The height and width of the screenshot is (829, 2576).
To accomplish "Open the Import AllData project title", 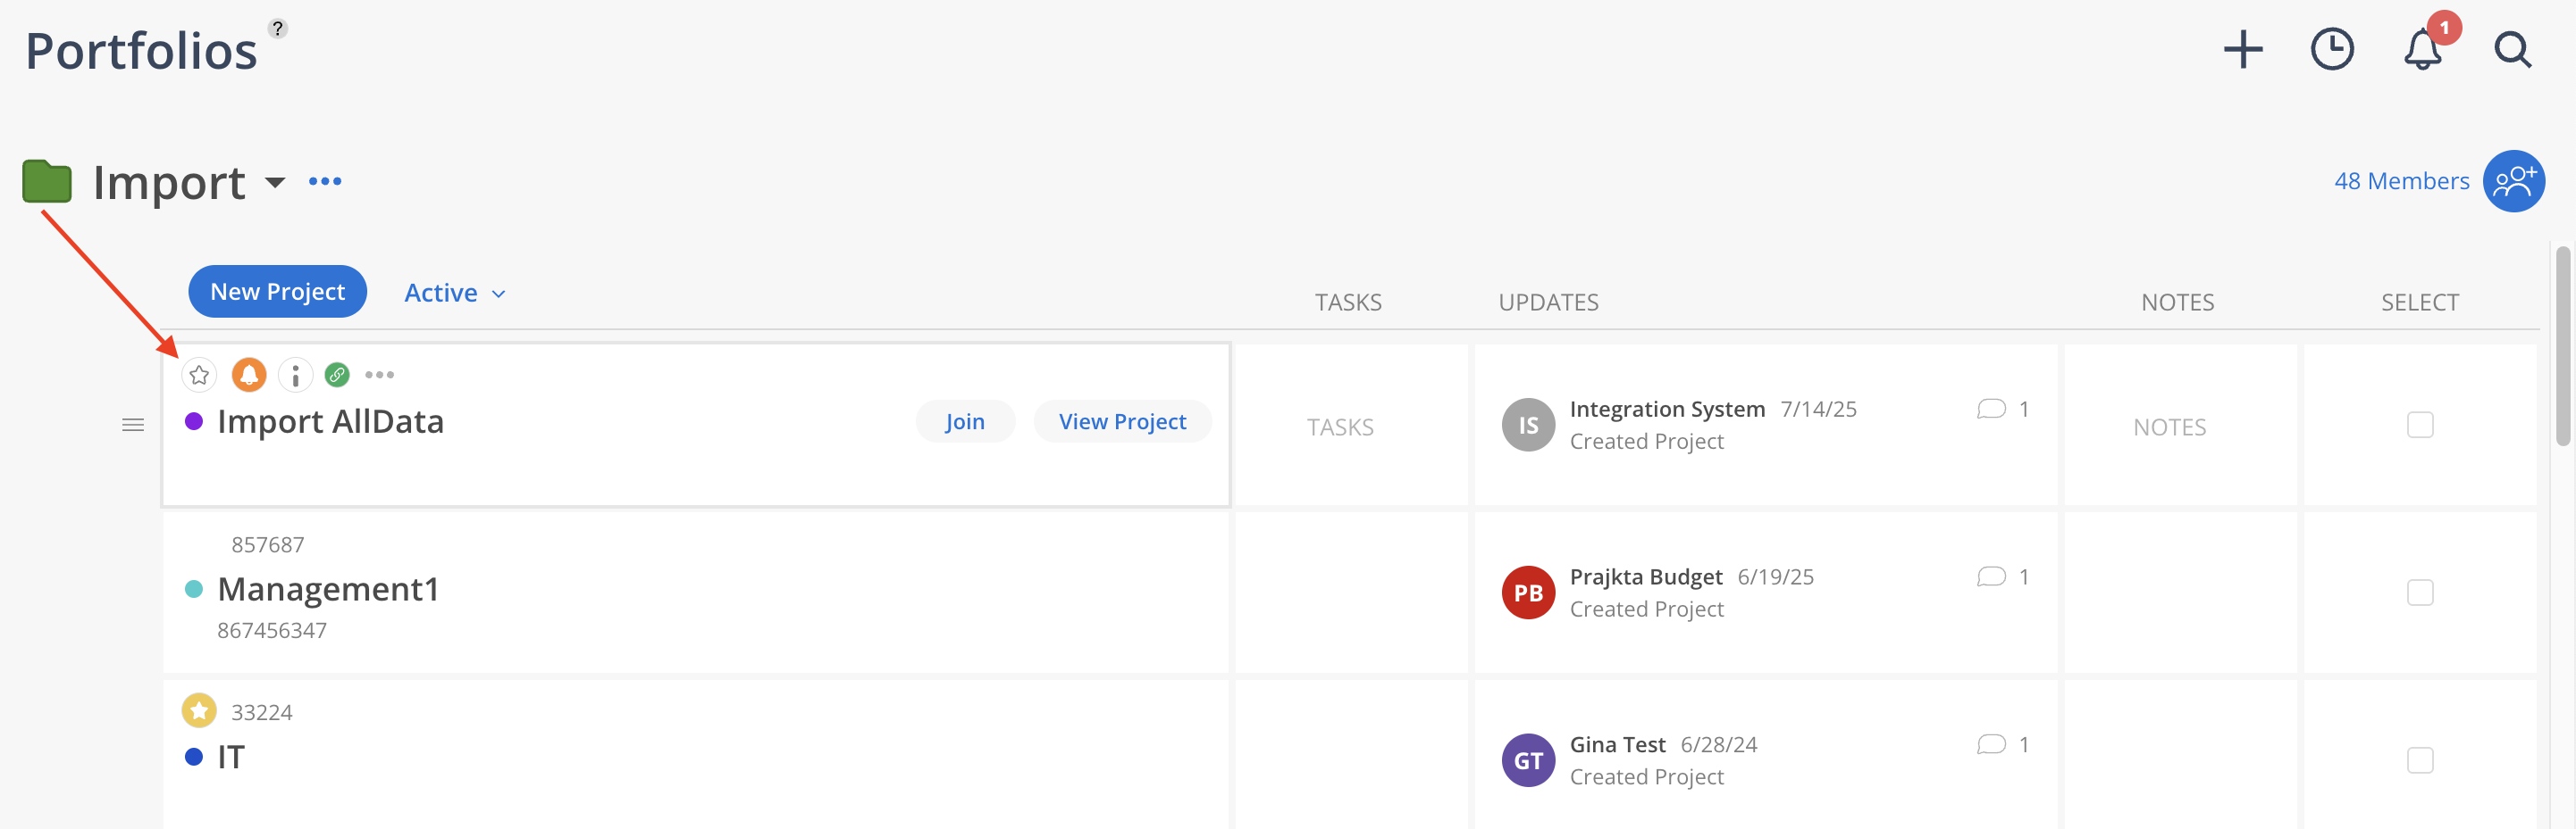I will (x=330, y=421).
